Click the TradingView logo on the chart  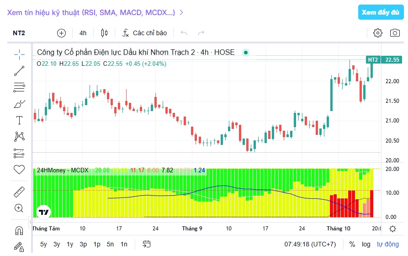coord(43,212)
